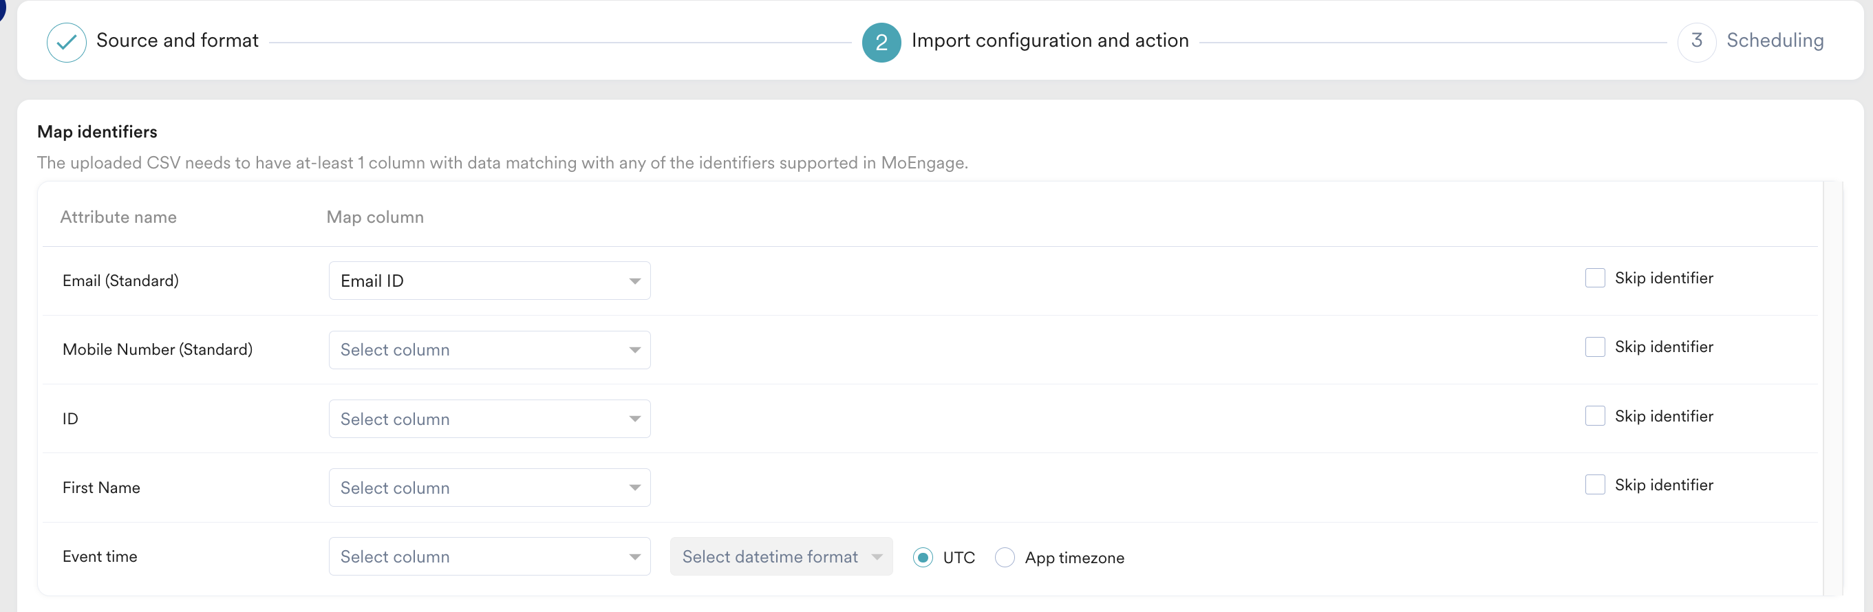The width and height of the screenshot is (1873, 612).
Task: Click the Source and format checkmark icon
Action: coord(66,42)
